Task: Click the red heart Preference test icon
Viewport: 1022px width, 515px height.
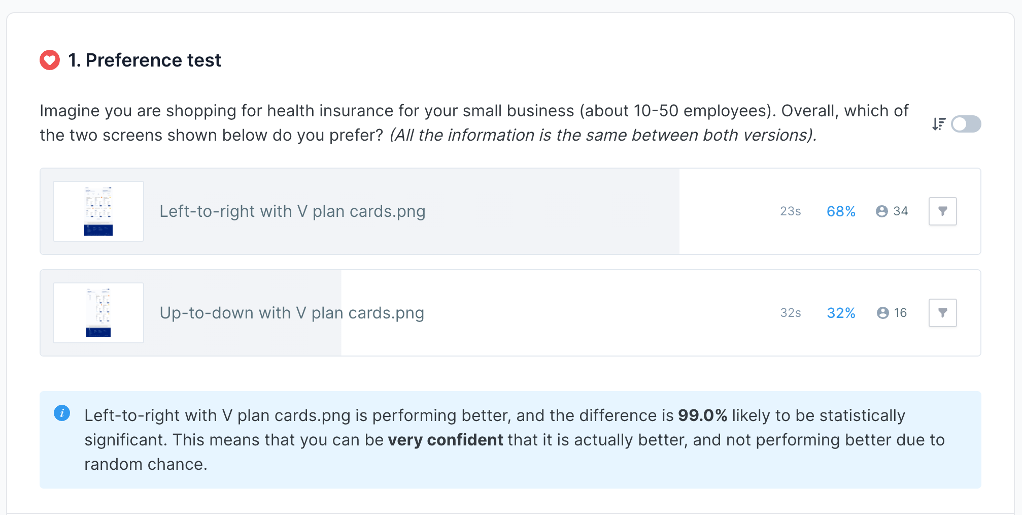Action: click(50, 60)
